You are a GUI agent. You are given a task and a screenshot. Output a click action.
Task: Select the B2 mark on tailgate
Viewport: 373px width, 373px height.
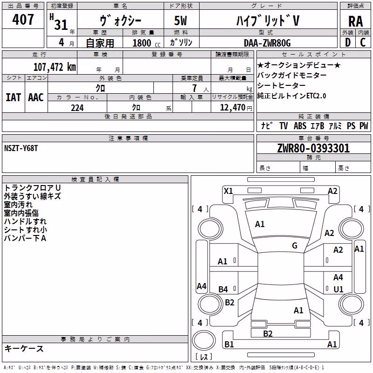pos(268,333)
